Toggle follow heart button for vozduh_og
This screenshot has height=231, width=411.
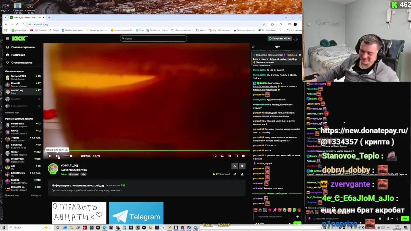[x=242, y=166]
